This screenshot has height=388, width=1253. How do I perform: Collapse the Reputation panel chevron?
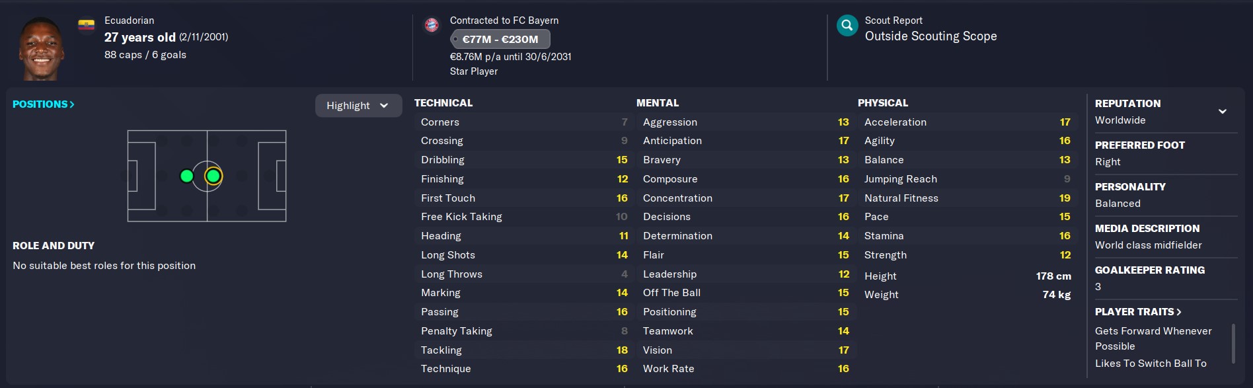point(1223,111)
